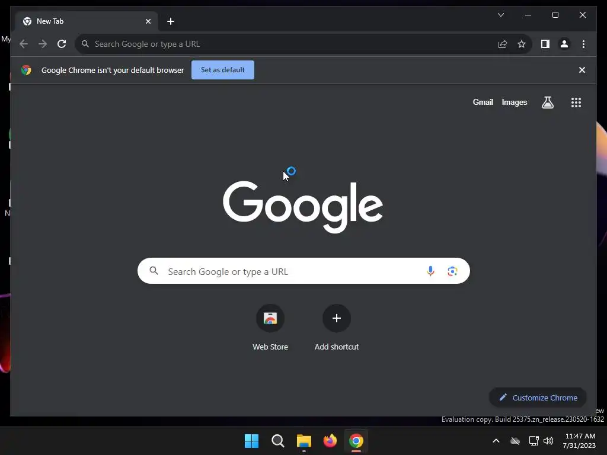This screenshot has height=455, width=607.
Task: Click the Chrome logo in the info bar
Action: [x=26, y=70]
